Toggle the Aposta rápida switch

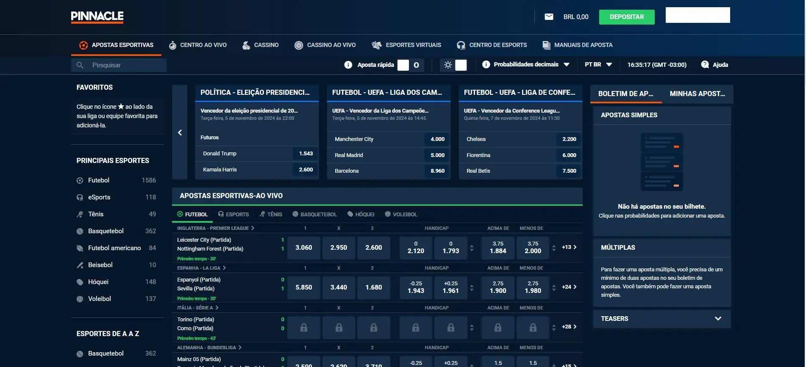click(x=403, y=65)
